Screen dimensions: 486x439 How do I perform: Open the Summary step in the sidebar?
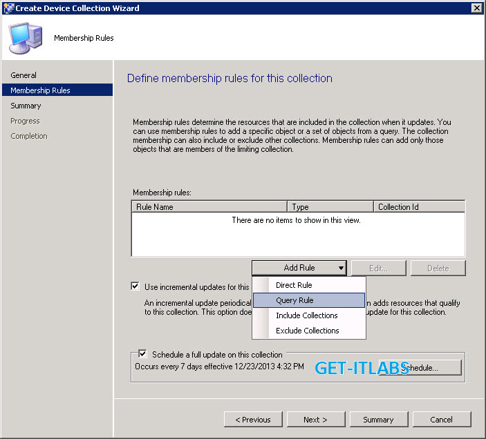point(26,106)
